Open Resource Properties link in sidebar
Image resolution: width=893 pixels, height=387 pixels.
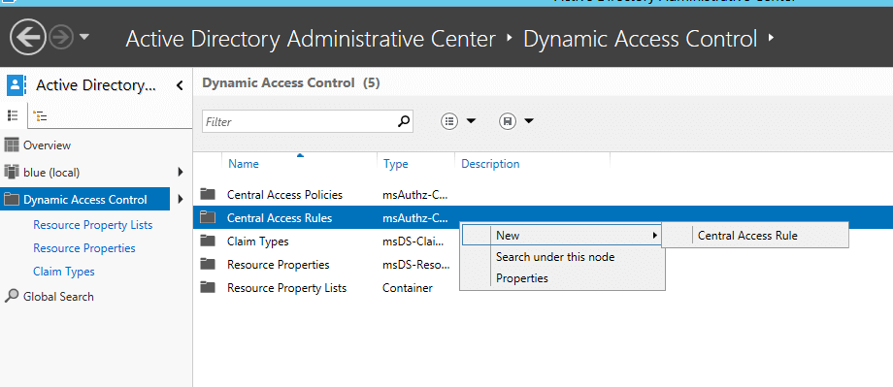coord(84,248)
